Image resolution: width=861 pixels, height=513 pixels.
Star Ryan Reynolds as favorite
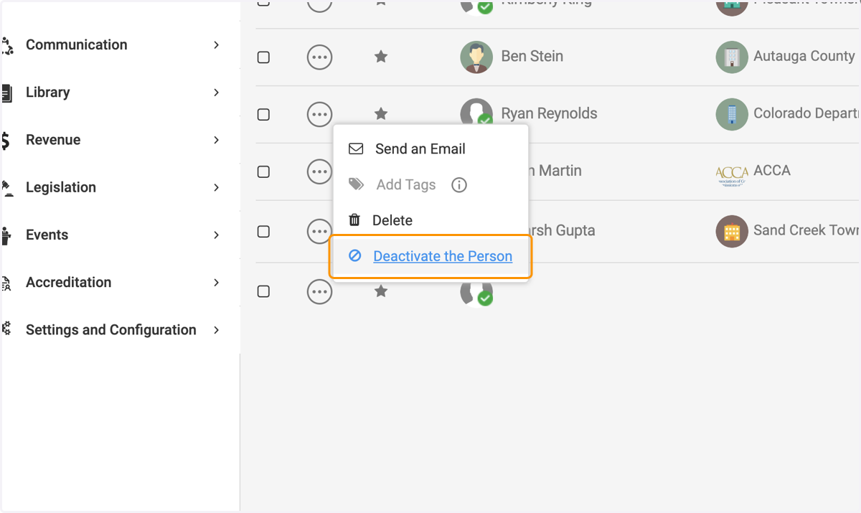coord(381,113)
